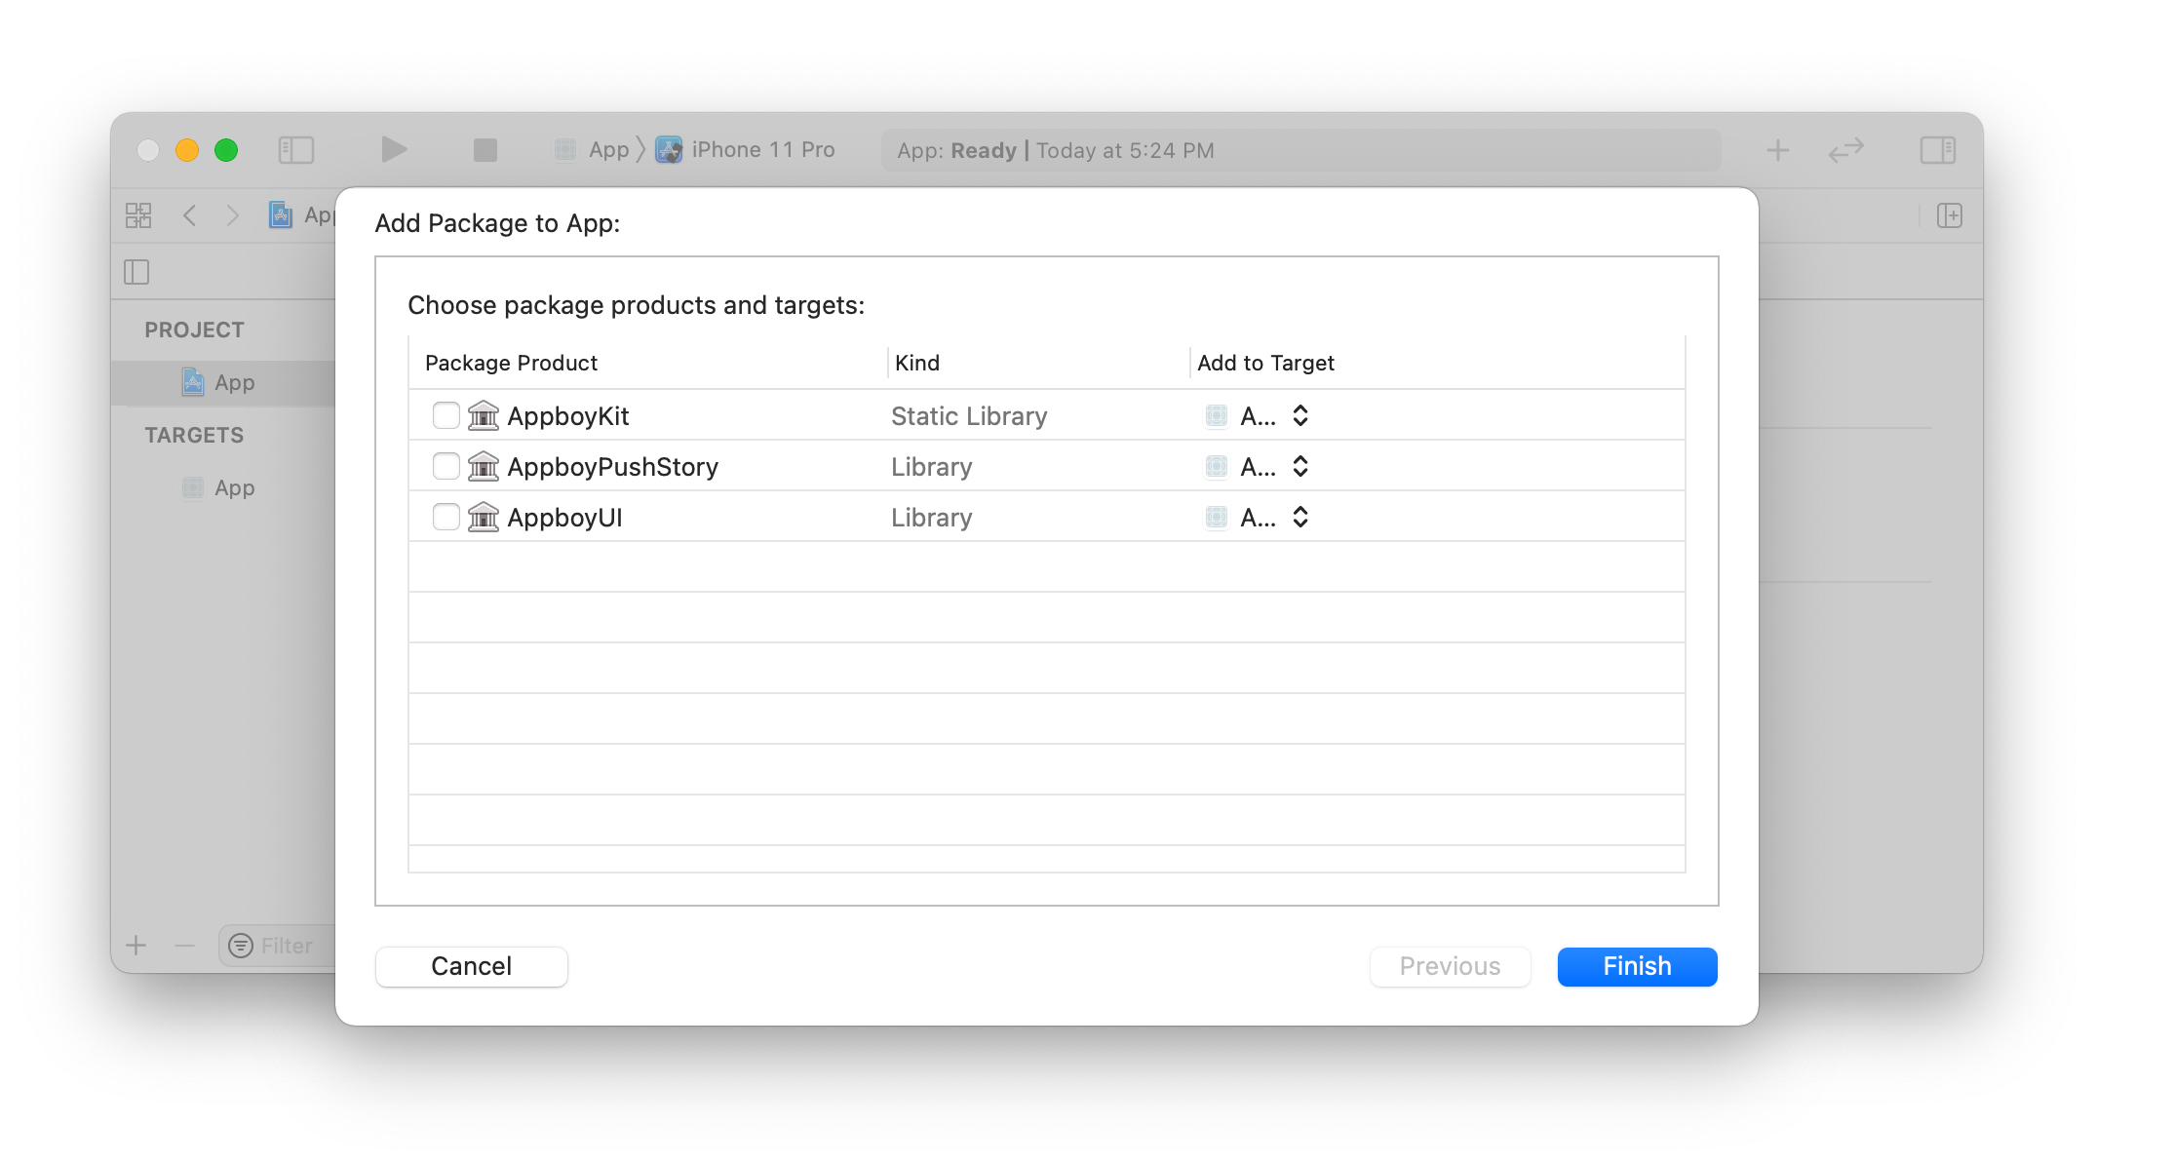Toggle the navigator sidebar icon
Image resolution: width=2172 pixels, height=1164 pixels.
click(295, 150)
